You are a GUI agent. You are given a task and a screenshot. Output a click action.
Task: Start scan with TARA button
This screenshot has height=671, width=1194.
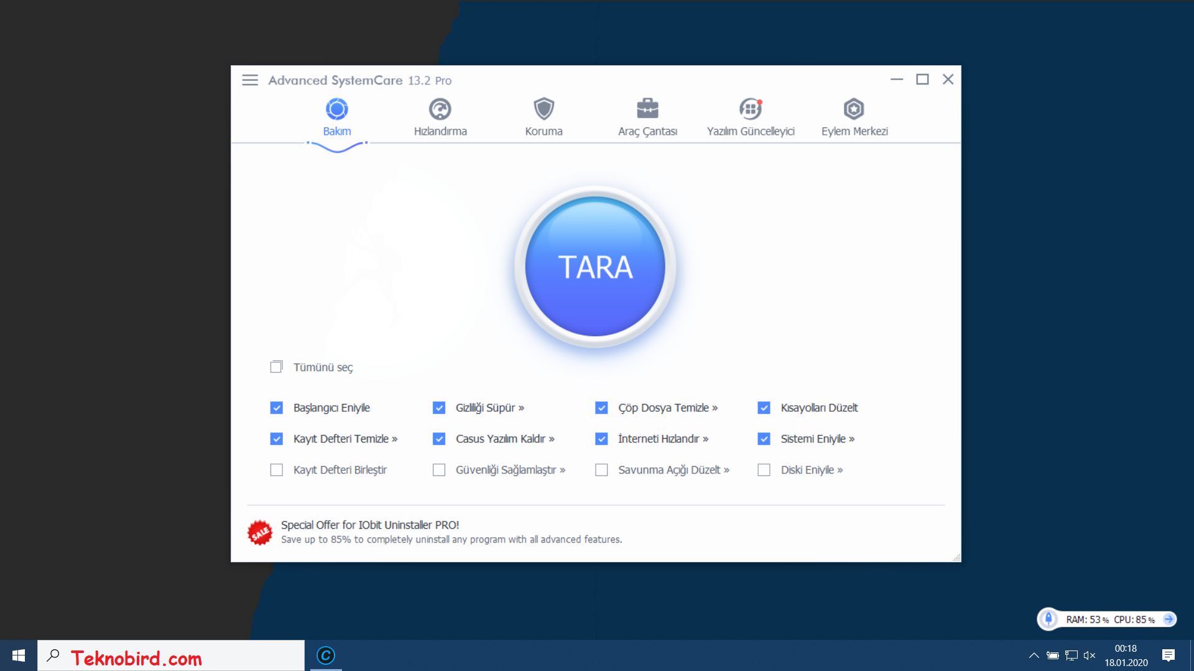[595, 267]
